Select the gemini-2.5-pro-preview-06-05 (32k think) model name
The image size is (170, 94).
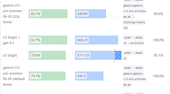click(x=13, y=14)
